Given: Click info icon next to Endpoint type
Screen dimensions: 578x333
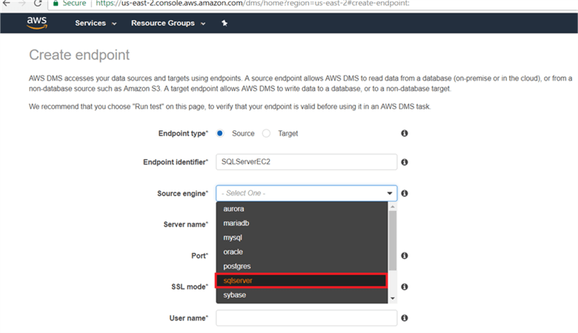Looking at the screenshot, I should [405, 133].
